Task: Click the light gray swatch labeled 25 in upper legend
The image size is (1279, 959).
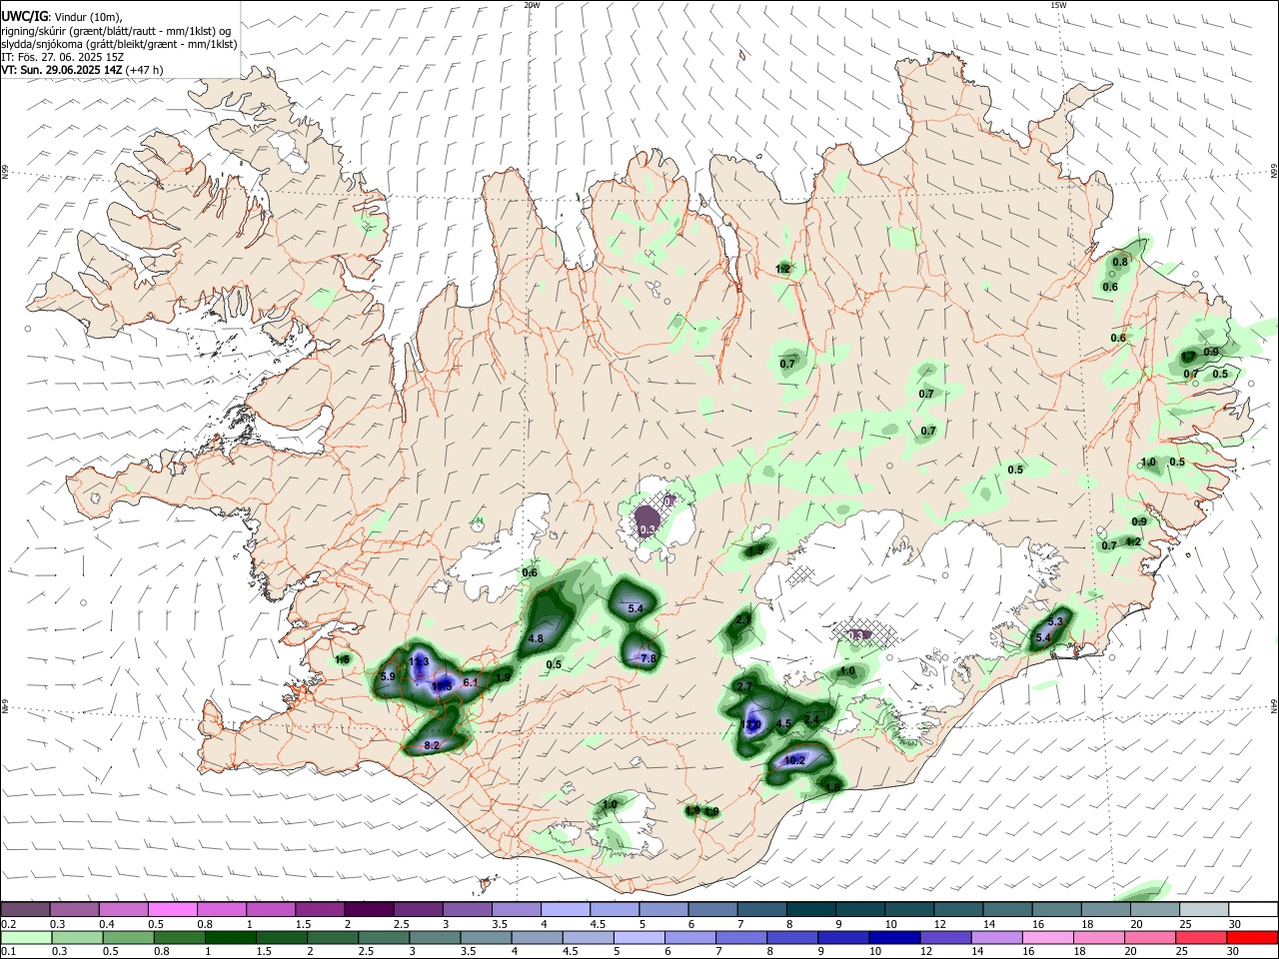Action: click(x=1204, y=910)
